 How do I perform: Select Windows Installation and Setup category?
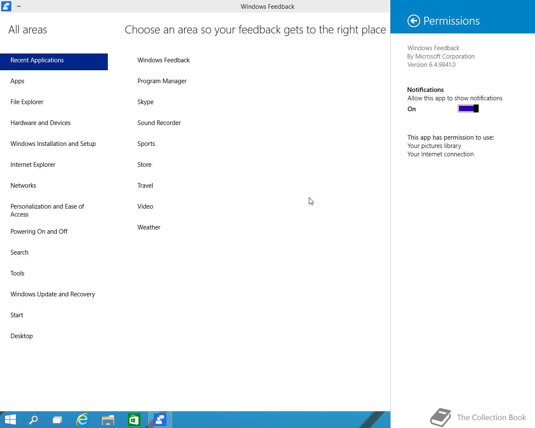coord(54,144)
